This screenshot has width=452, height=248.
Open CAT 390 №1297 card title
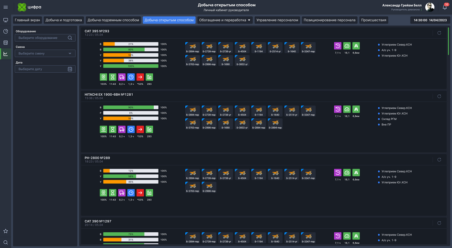coord(98,222)
